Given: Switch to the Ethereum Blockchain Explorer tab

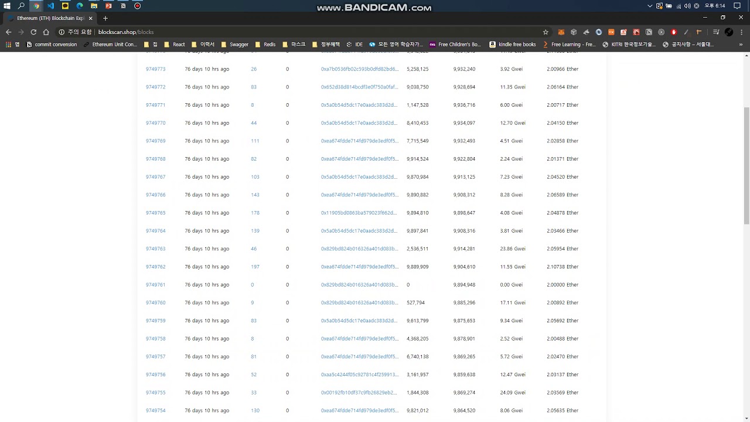Looking at the screenshot, I should pyautogui.click(x=50, y=18).
